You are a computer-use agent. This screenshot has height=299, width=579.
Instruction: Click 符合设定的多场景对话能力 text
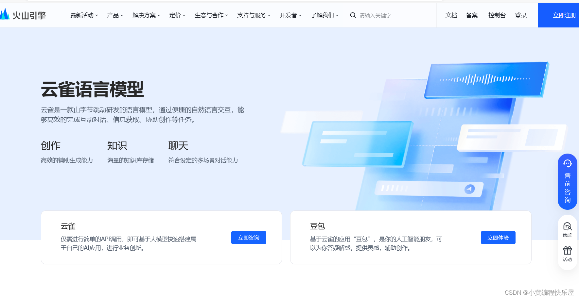click(x=203, y=160)
